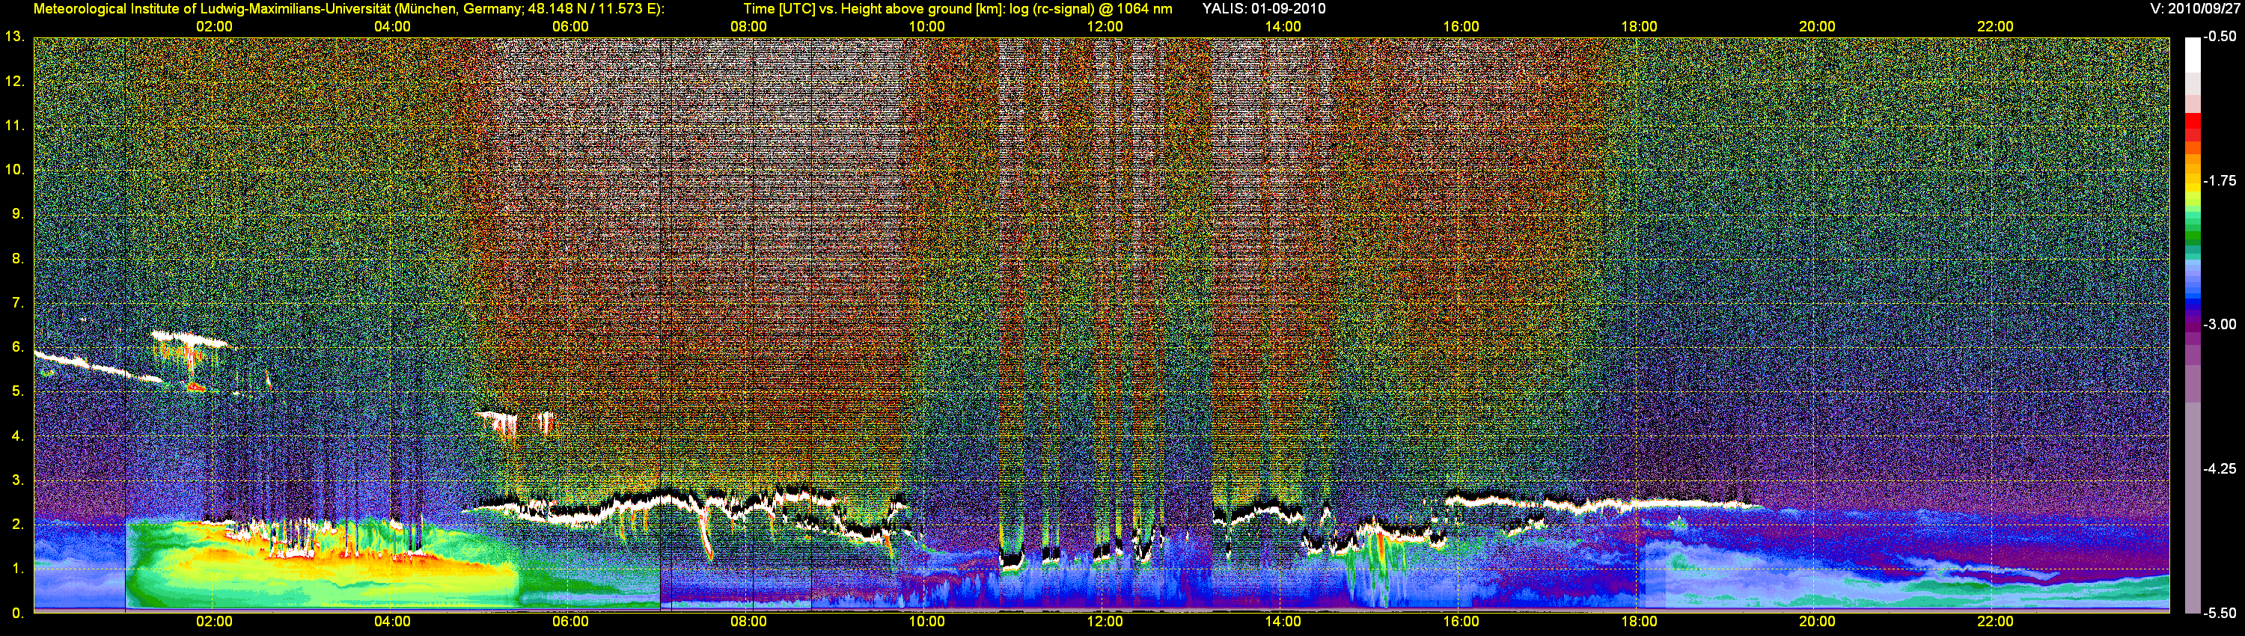Click the 14:00 tick label on bottom axis

1283,622
